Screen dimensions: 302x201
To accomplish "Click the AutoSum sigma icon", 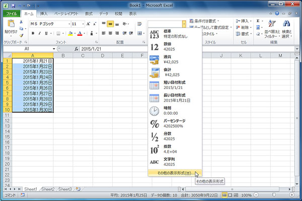I will (258, 21).
